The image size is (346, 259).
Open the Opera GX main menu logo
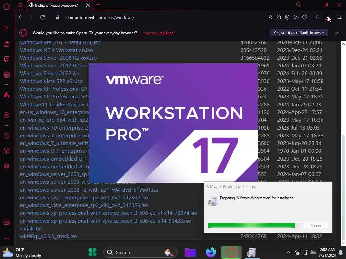click(x=7, y=7)
